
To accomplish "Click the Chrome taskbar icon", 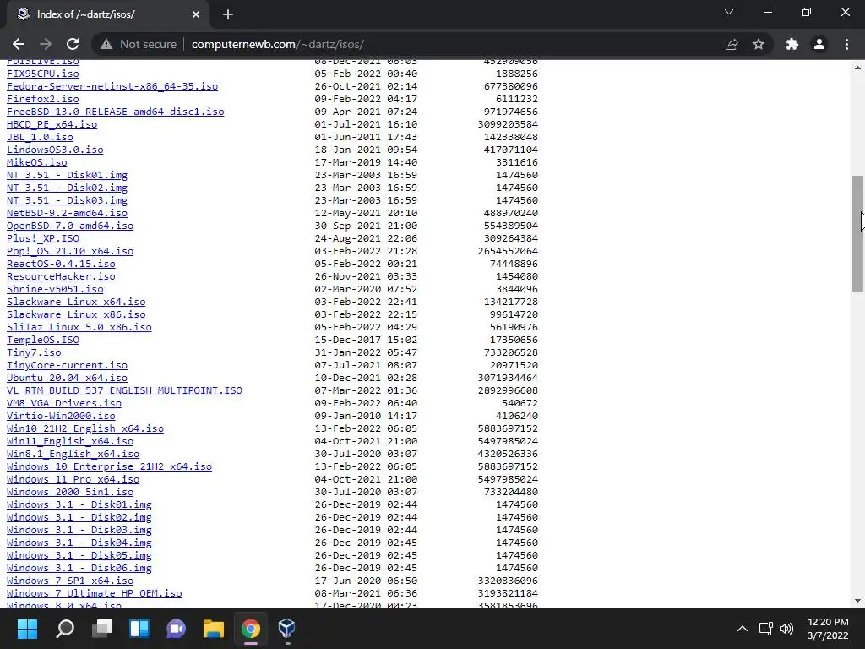I will point(250,629).
